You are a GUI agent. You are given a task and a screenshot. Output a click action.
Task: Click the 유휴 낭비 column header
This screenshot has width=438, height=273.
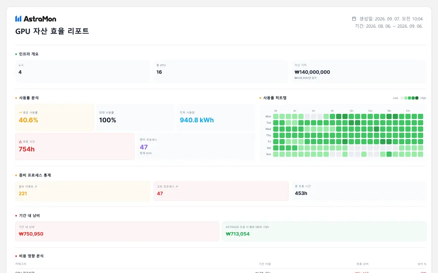tap(362, 264)
